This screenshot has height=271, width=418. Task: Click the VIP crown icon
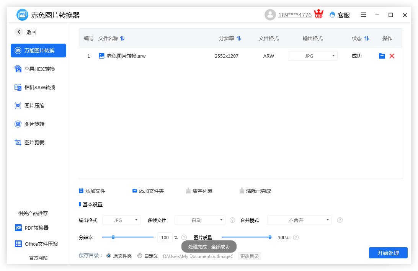tap(318, 14)
